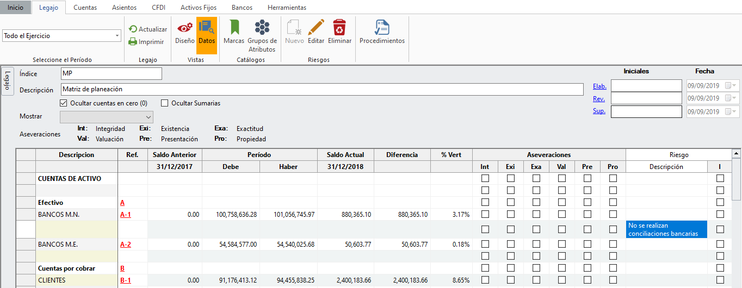The height and width of the screenshot is (288, 742).
Task: Click the Imprimir printer icon
Action: point(133,42)
